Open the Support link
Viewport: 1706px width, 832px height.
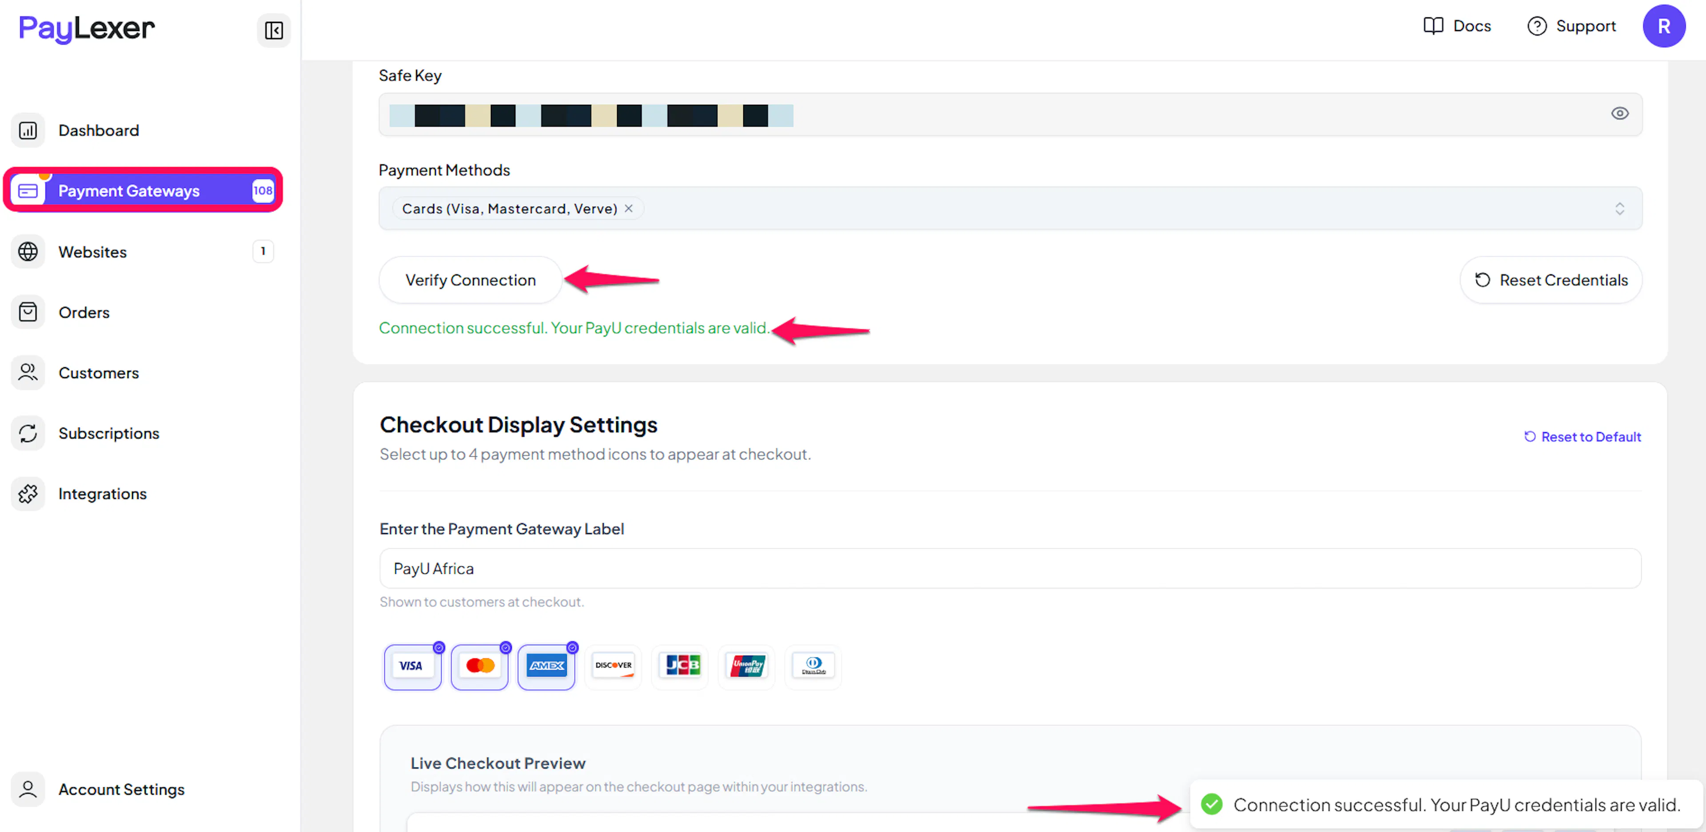click(1571, 26)
